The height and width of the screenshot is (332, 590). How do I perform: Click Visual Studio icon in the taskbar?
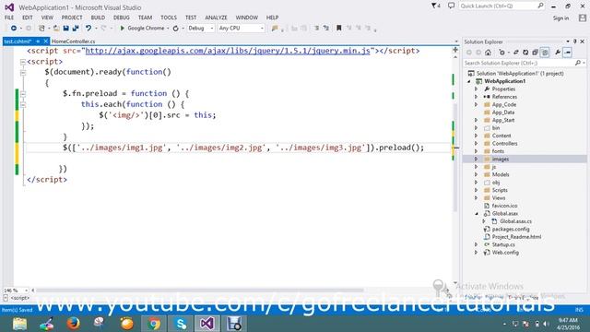207,324
